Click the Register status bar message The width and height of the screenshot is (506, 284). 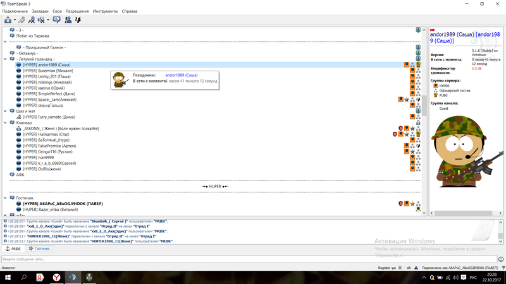tap(386, 268)
